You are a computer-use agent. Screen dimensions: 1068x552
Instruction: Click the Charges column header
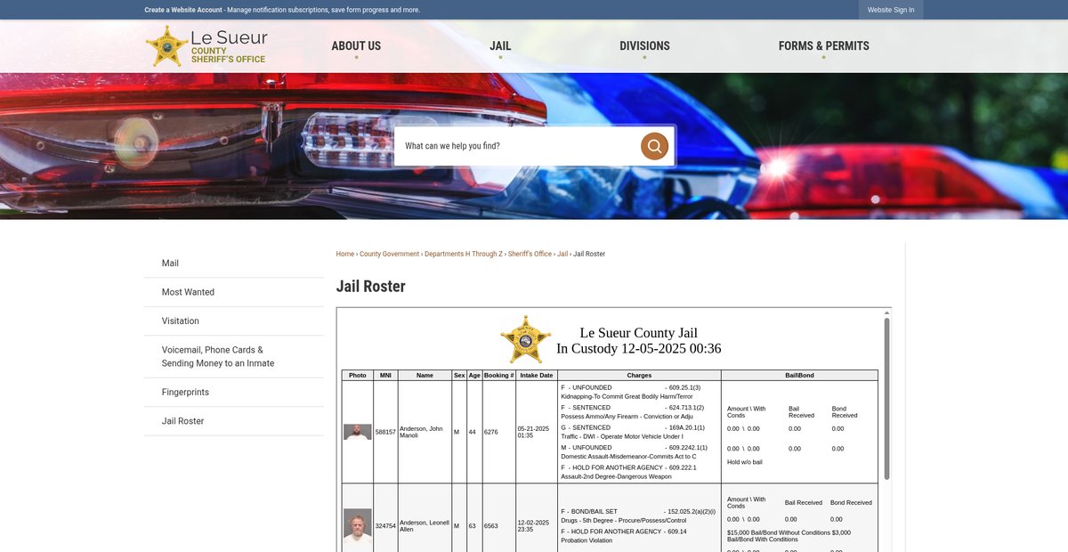(x=639, y=376)
